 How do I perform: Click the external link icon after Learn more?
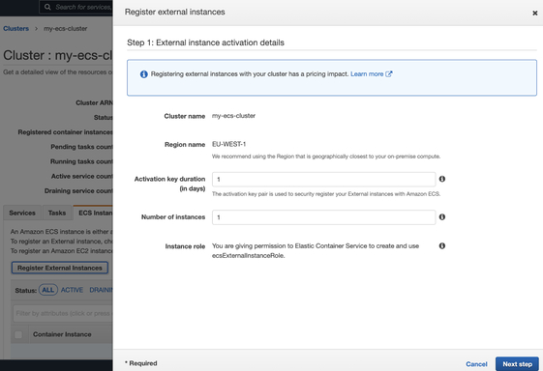tap(389, 74)
